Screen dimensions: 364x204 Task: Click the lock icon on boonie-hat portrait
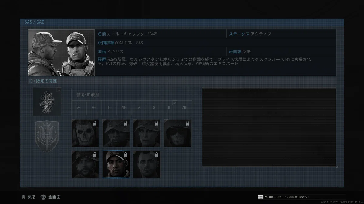click(x=157, y=123)
